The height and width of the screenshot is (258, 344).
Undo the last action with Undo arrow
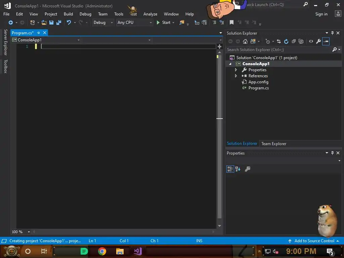(x=69, y=23)
